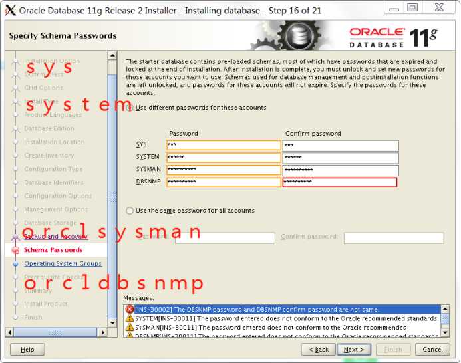The image size is (461, 363).
Task: Click the SYSMAN confirm password field
Action: coord(341,170)
